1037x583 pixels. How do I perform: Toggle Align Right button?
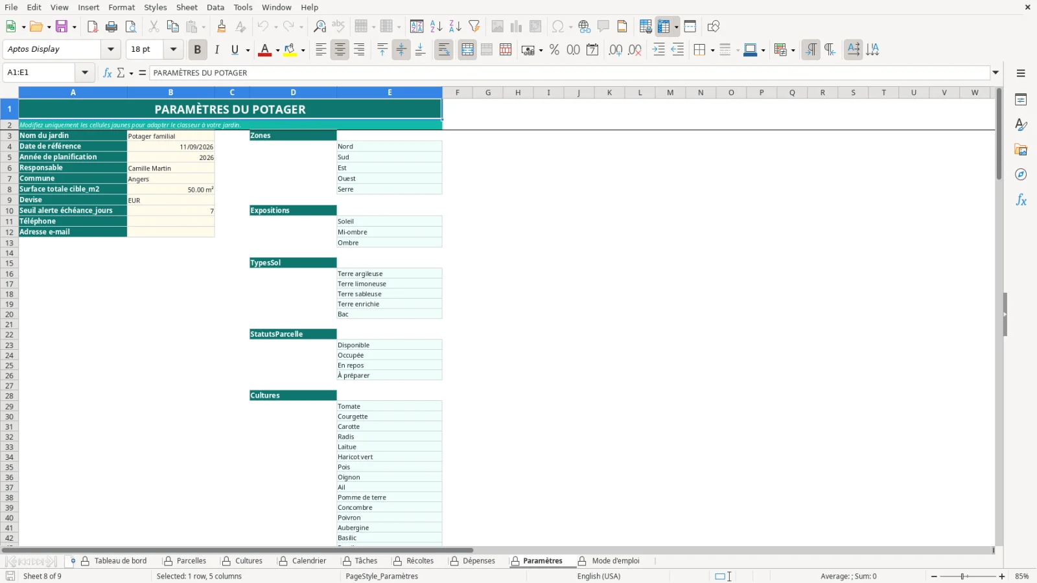[358, 50]
